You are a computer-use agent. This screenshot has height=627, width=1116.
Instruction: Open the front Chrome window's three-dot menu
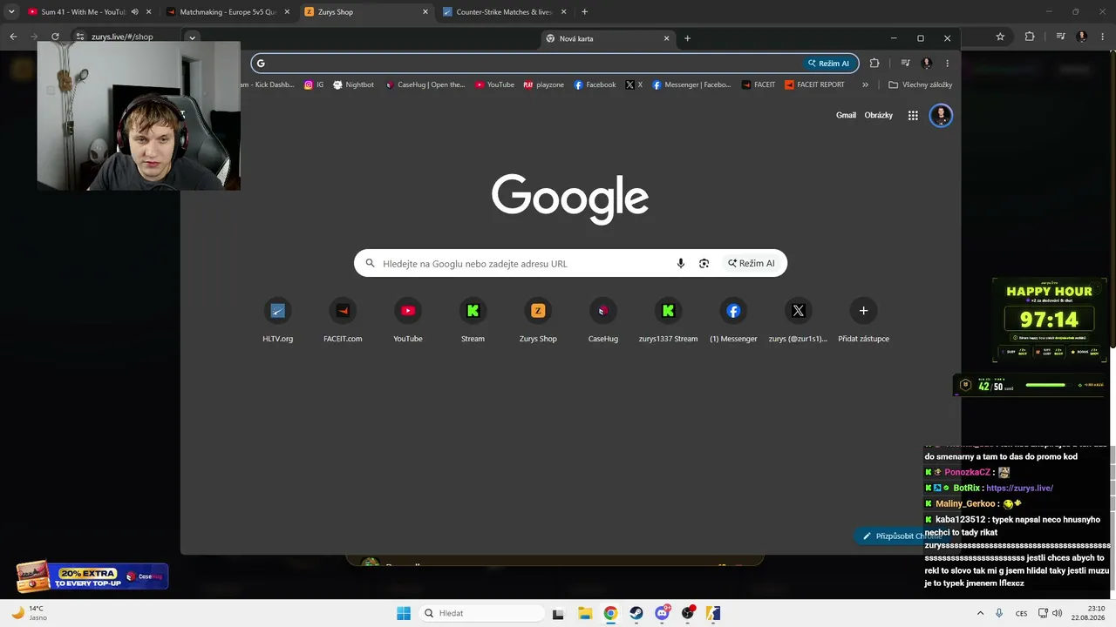tap(947, 63)
